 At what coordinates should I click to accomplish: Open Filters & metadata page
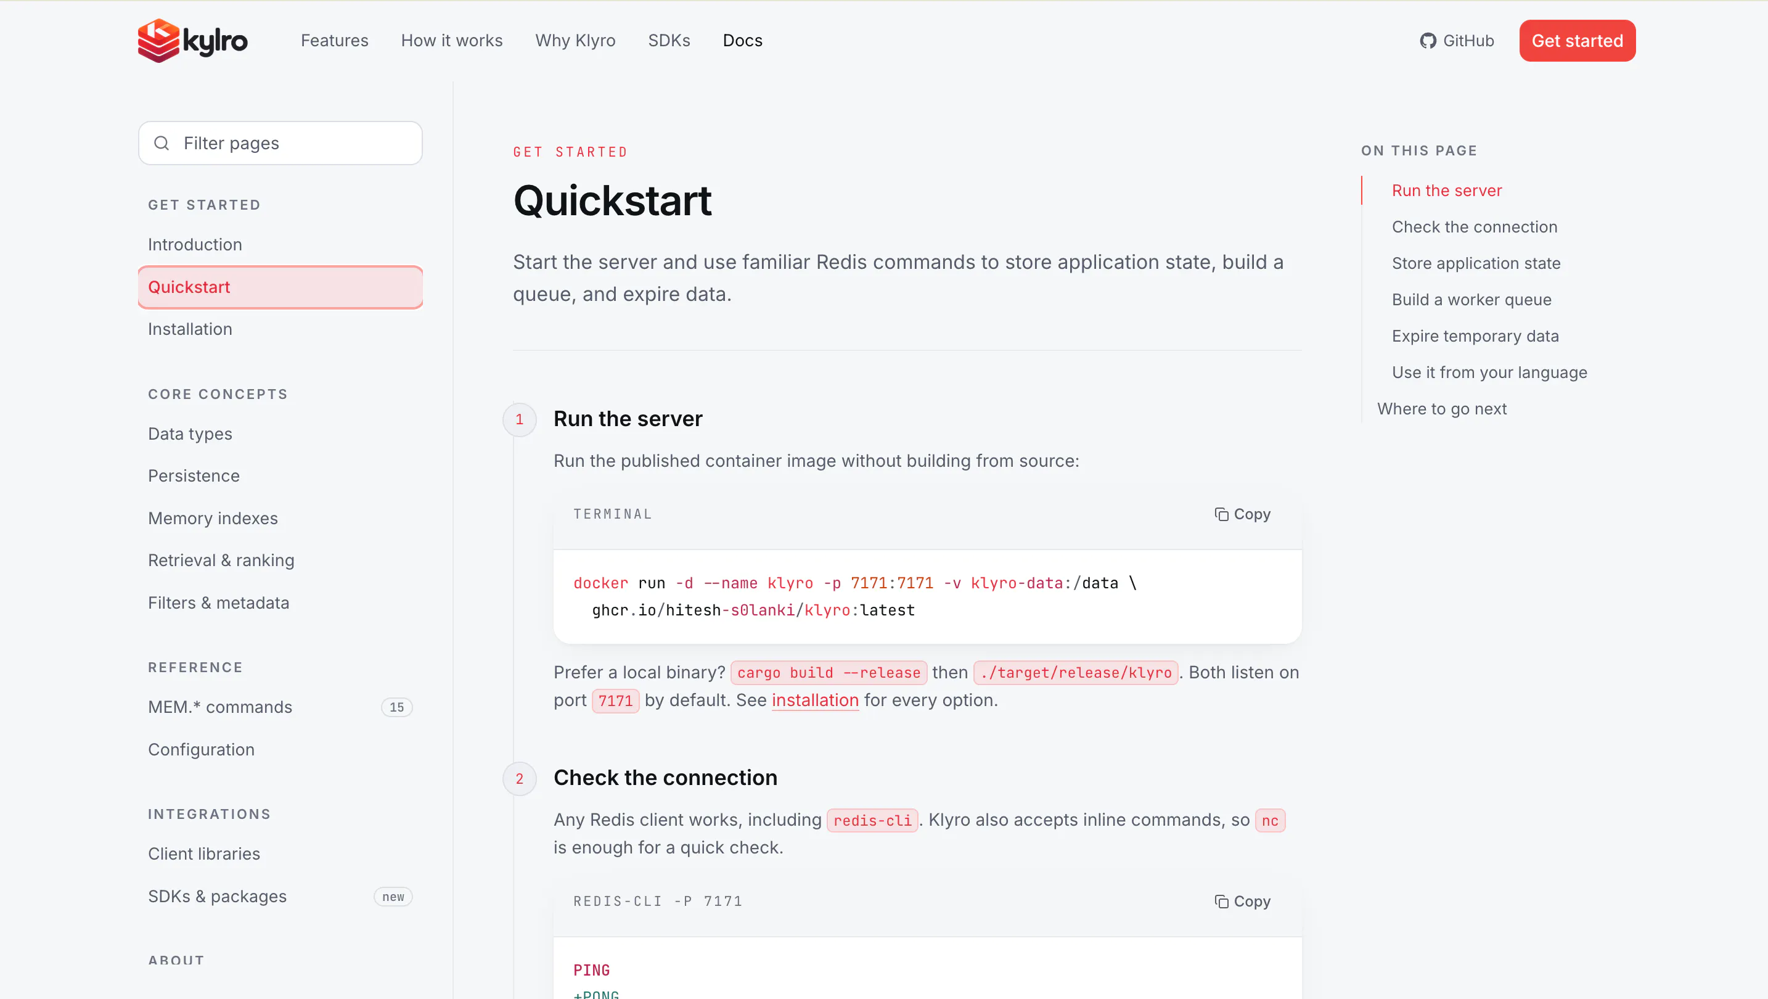tap(280, 603)
